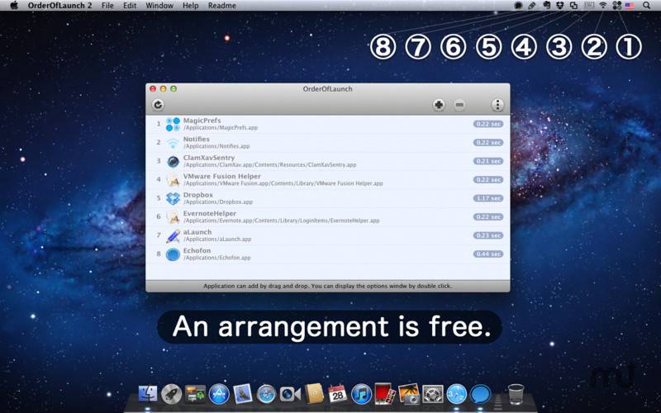Open the Calendar icon showing 28
661x413 pixels.
pos(337,394)
